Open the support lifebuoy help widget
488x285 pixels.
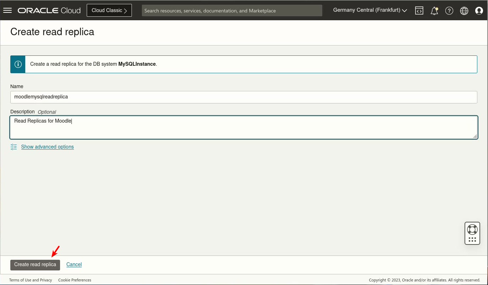click(x=472, y=229)
